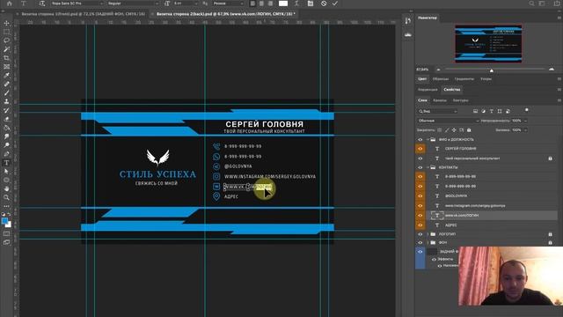Screen dimensions: 563x317
Task: Toggle Quick Mask mode icon
Action: point(6,234)
